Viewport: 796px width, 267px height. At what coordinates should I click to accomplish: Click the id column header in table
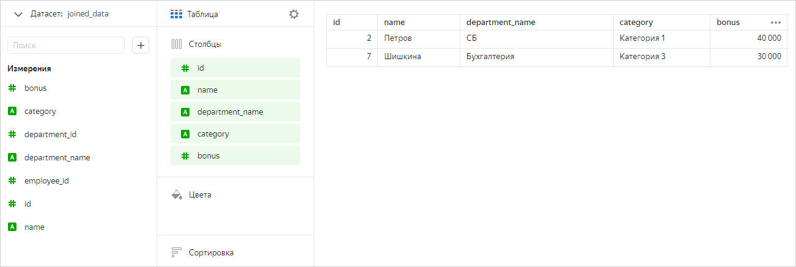pos(337,23)
